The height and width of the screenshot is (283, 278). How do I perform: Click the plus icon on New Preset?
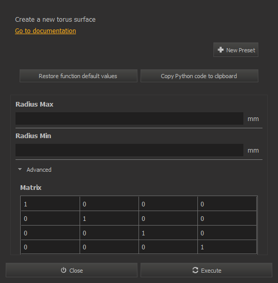tap(221, 50)
